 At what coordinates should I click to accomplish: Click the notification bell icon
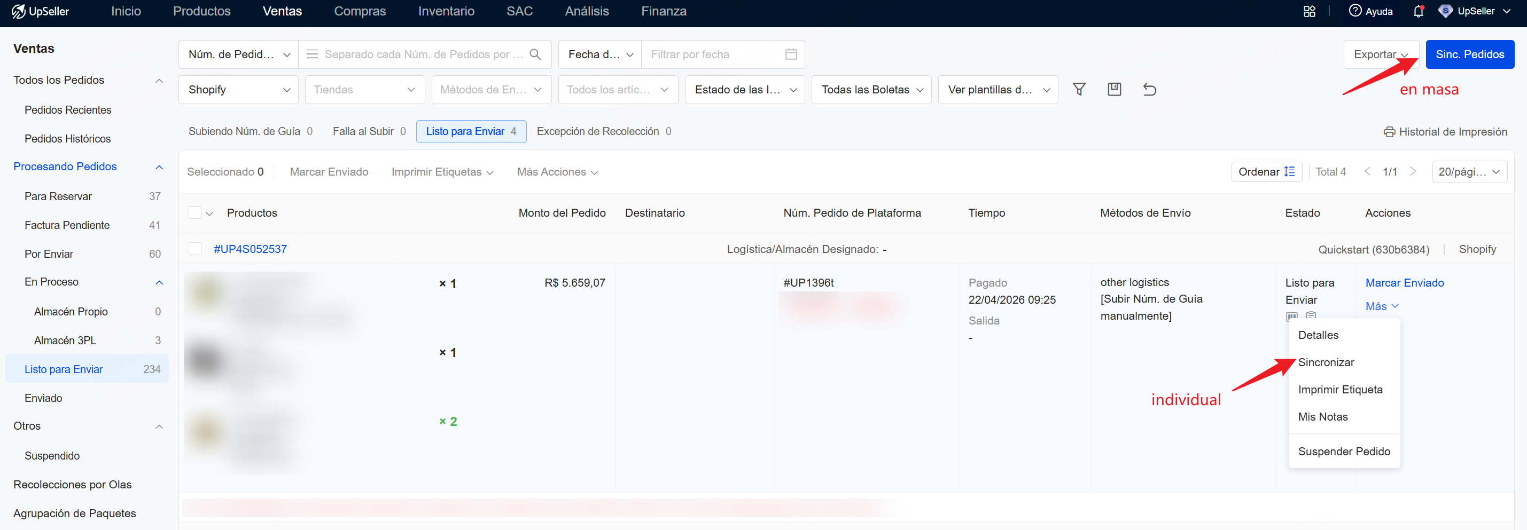click(1419, 11)
